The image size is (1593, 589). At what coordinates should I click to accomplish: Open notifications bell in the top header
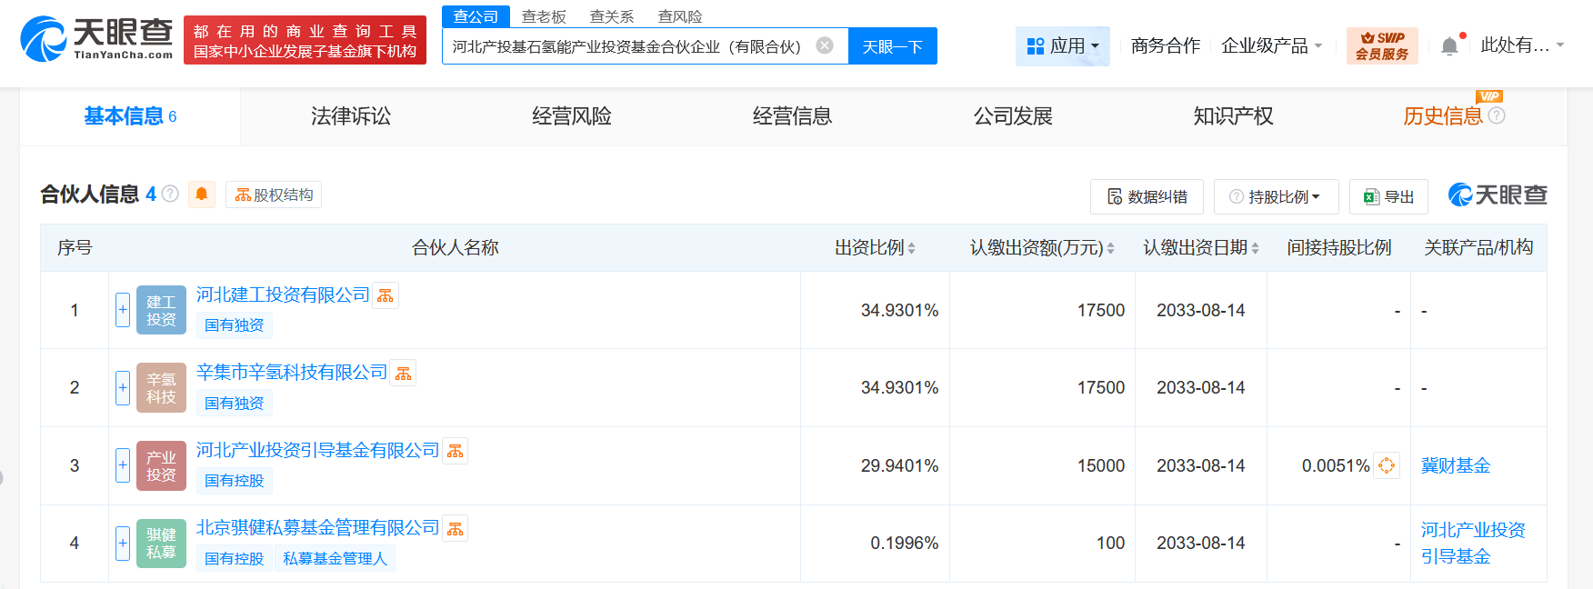point(1449,46)
